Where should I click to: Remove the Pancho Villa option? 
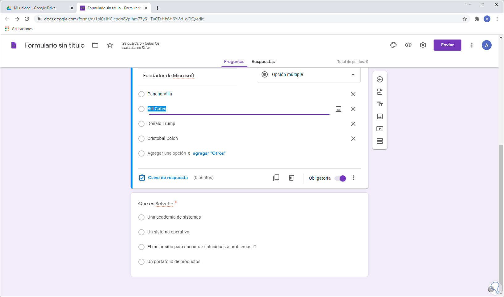click(353, 94)
